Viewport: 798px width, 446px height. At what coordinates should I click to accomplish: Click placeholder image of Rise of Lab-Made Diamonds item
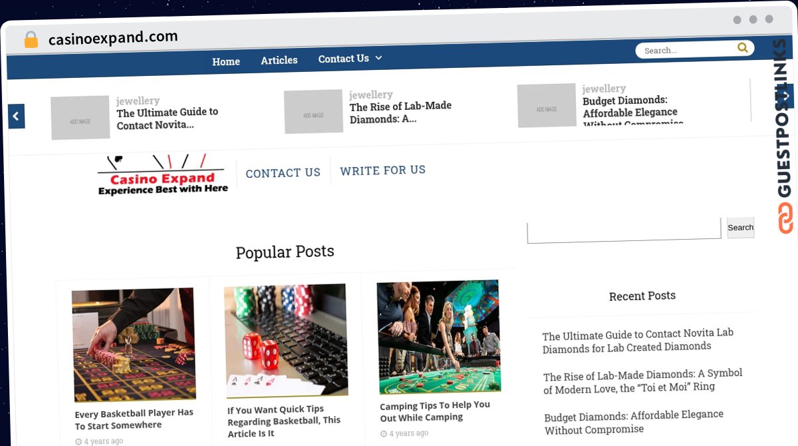click(x=313, y=112)
